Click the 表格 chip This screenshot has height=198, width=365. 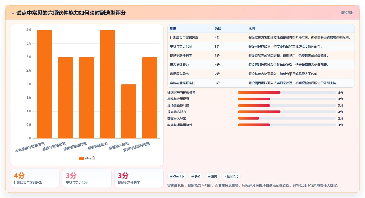[x=196, y=176]
